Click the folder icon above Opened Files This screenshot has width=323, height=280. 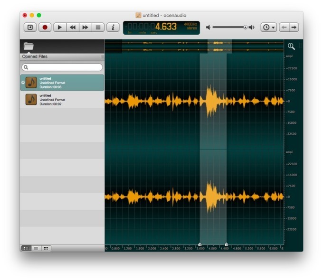pyautogui.click(x=28, y=46)
